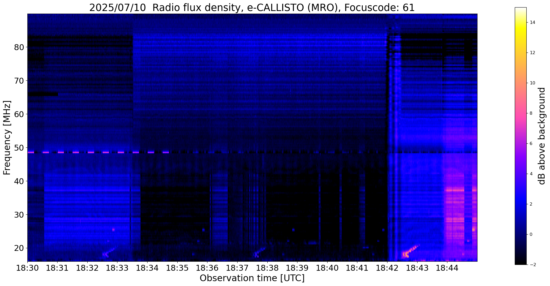Image resolution: width=550 pixels, height=286 pixels.
Task: Click the 18:39 time tick label
Action: pos(297,268)
